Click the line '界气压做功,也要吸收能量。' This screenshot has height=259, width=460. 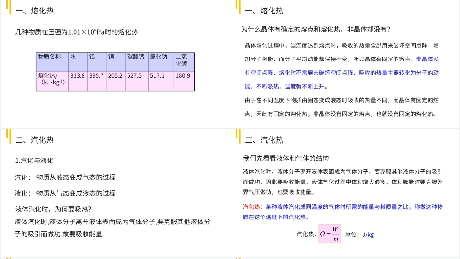(279, 192)
